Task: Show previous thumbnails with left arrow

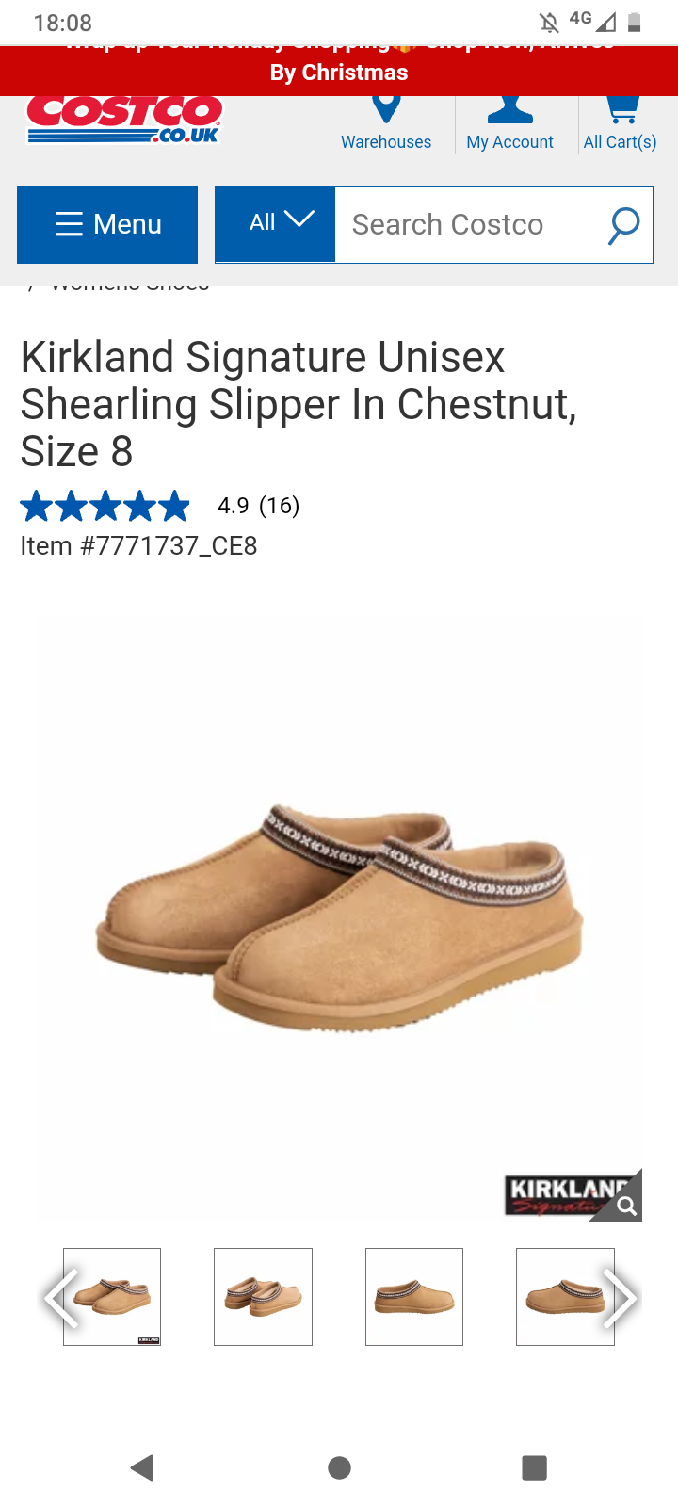Action: tap(62, 1298)
